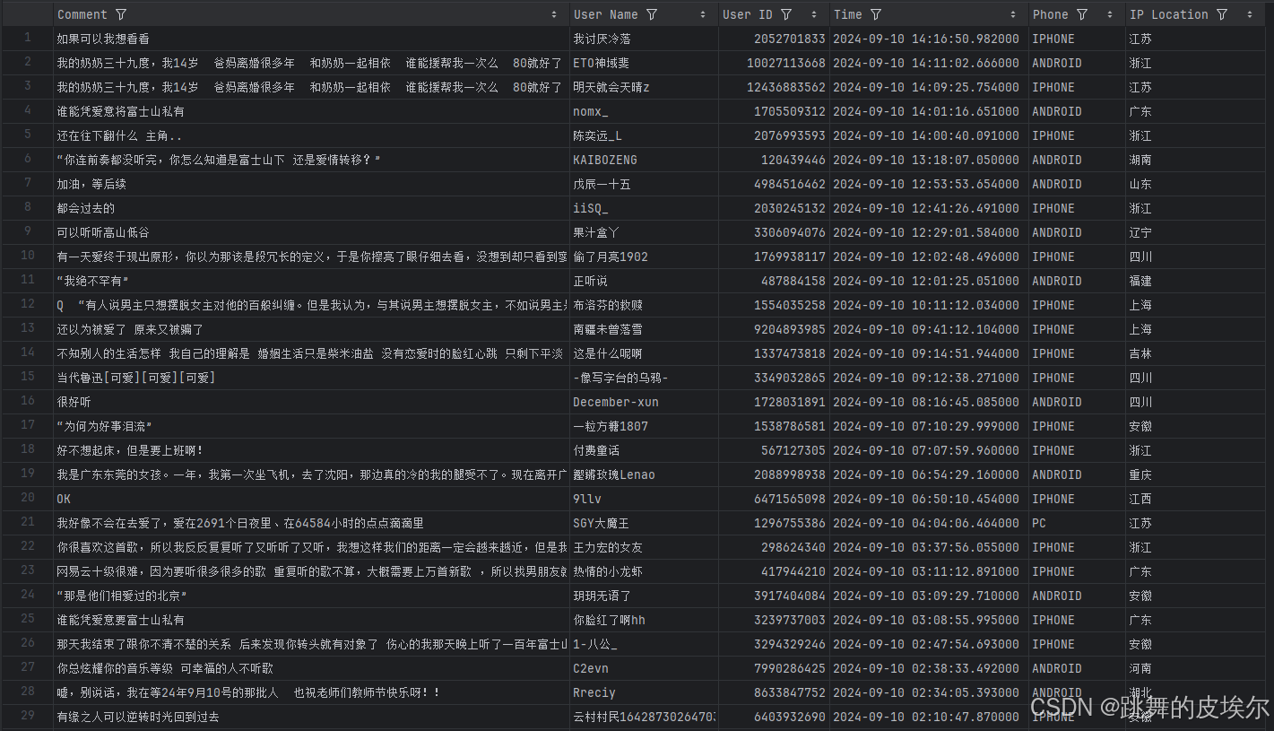Open the filter icon on User ID column

[786, 14]
